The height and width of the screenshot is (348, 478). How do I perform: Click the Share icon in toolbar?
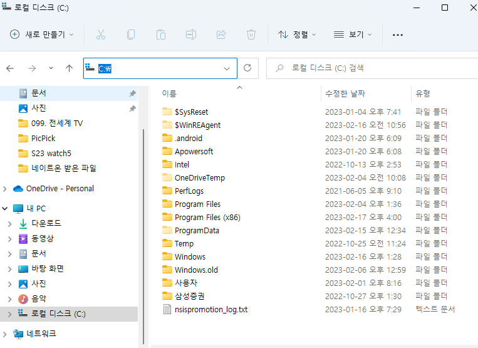[221, 34]
